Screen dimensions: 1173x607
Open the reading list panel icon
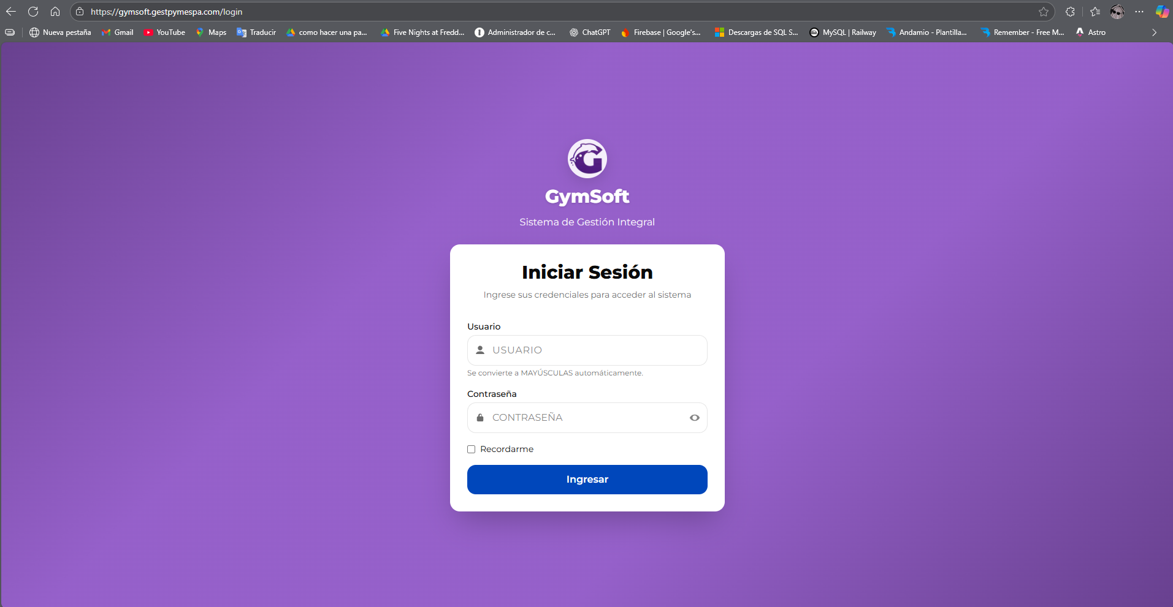[1095, 12]
